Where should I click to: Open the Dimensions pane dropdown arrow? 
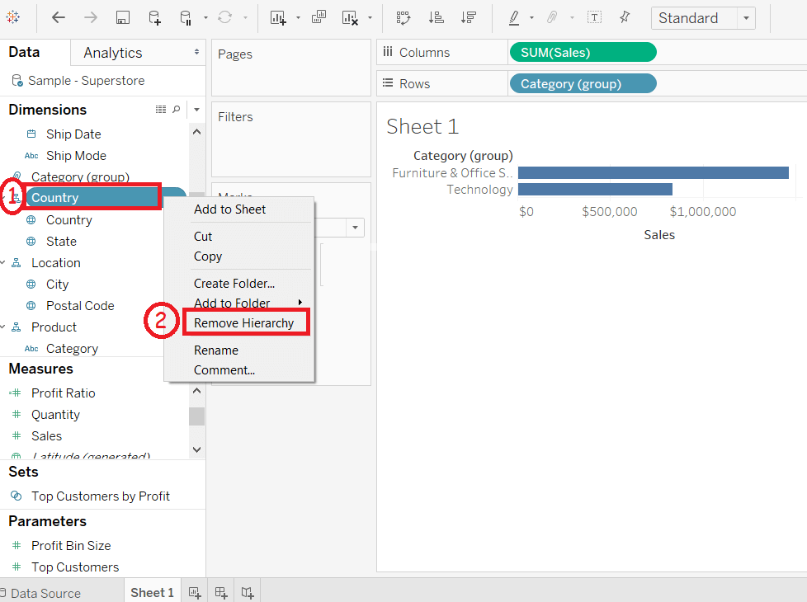coord(196,110)
